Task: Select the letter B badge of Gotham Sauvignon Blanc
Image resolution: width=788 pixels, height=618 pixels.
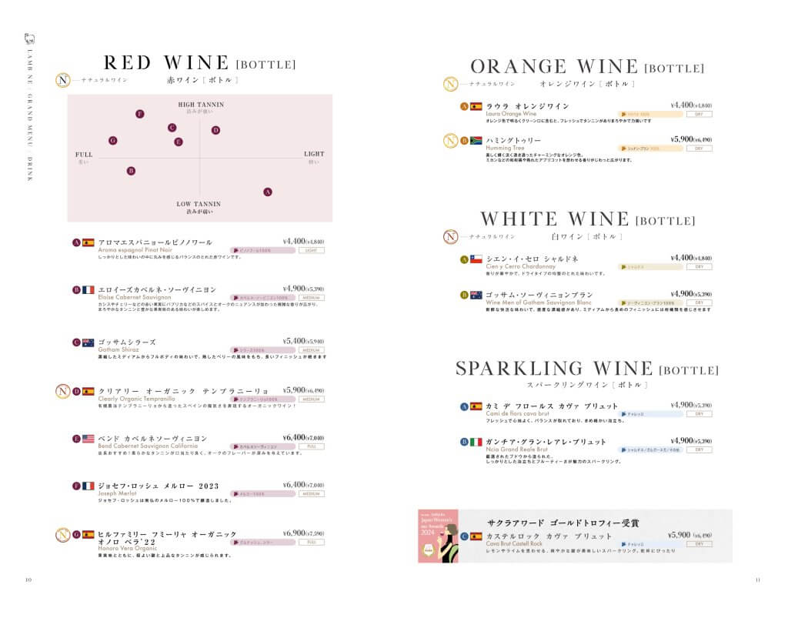Action: click(464, 295)
